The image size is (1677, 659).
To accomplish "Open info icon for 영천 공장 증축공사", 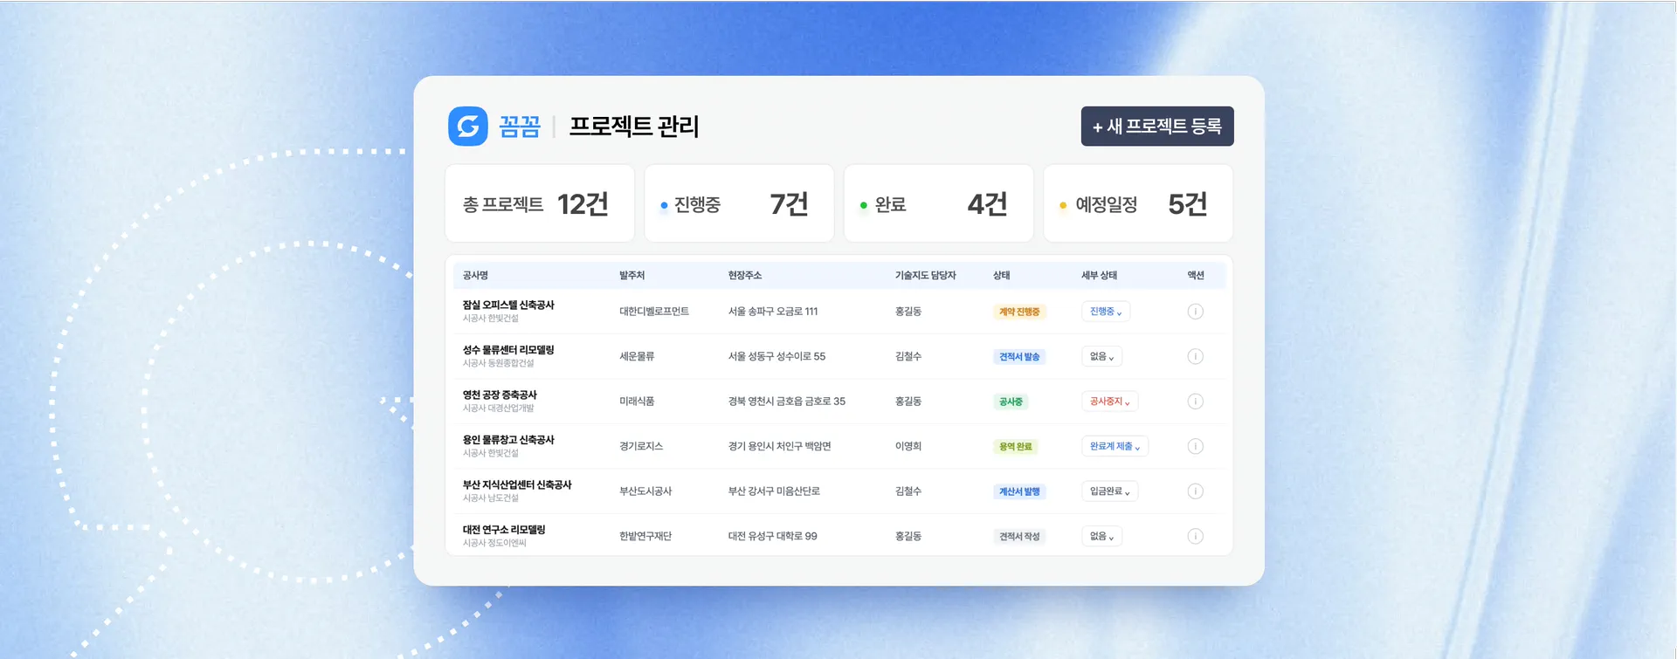I will (1196, 402).
